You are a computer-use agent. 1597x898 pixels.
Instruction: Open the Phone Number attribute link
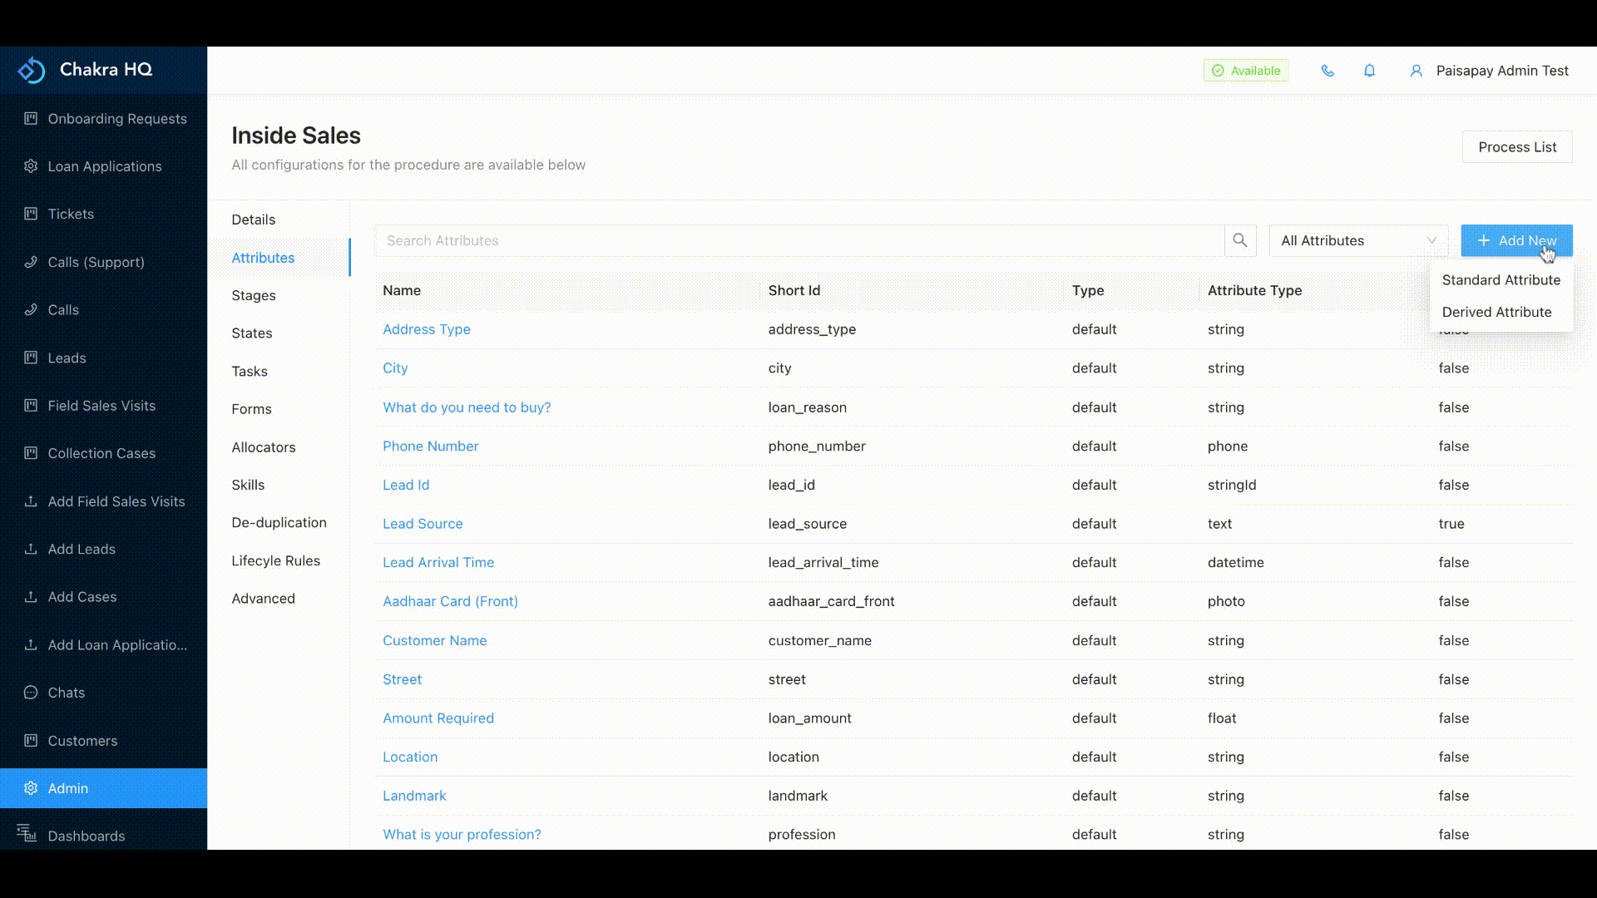pyautogui.click(x=430, y=446)
